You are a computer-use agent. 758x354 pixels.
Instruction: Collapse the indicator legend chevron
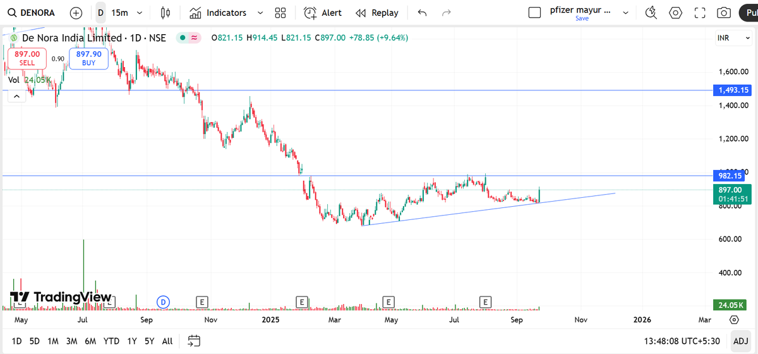[16, 95]
